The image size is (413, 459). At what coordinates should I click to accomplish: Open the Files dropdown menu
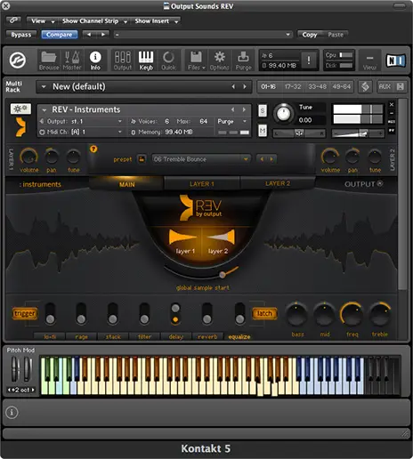[196, 60]
